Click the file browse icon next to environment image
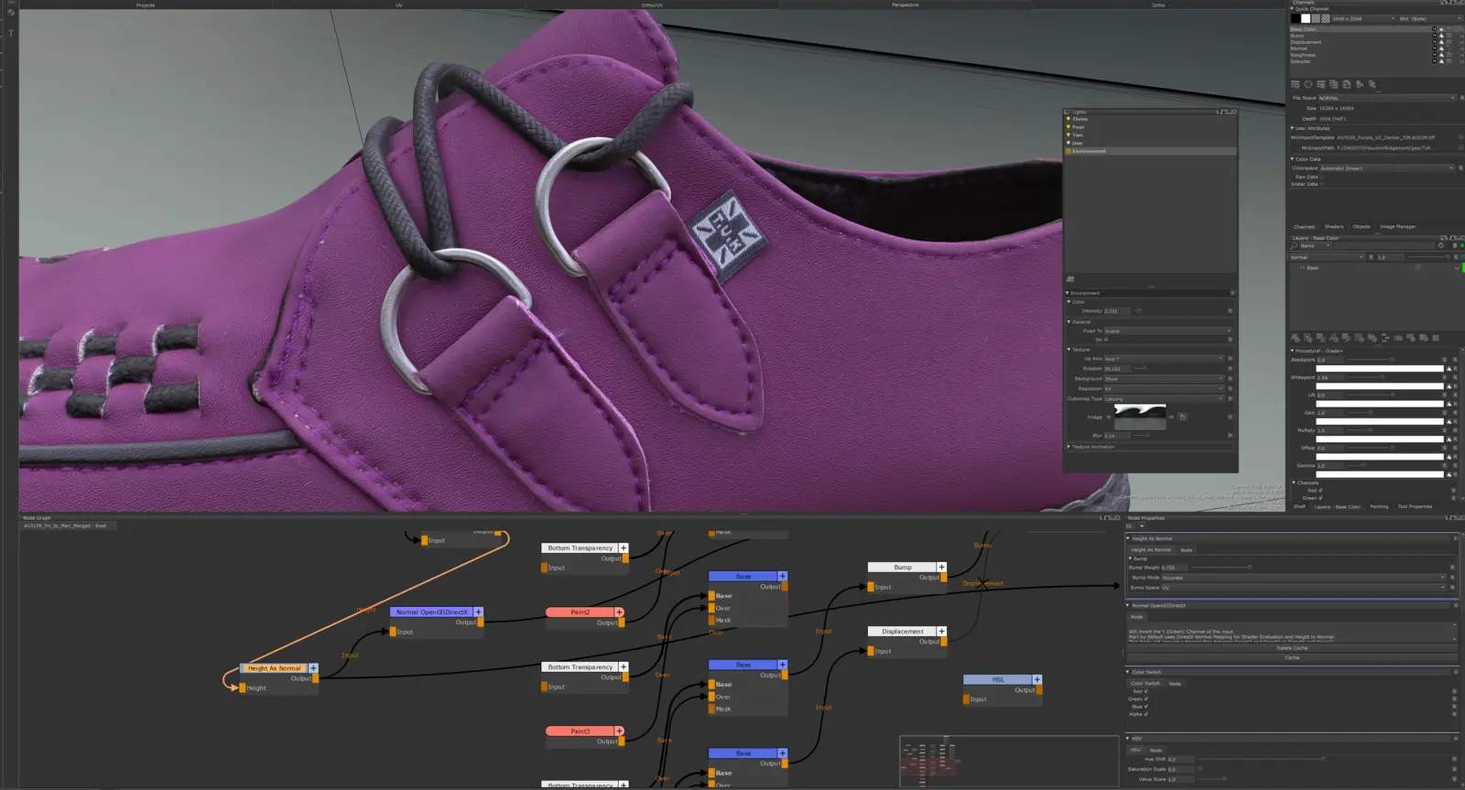The height and width of the screenshot is (790, 1465). coord(1182,417)
